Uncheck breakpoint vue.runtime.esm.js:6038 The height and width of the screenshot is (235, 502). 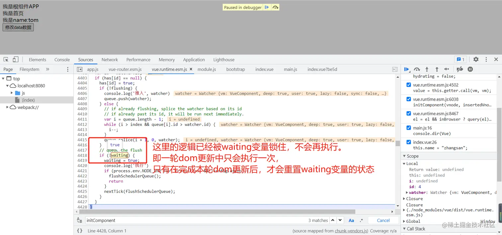pos(409,99)
